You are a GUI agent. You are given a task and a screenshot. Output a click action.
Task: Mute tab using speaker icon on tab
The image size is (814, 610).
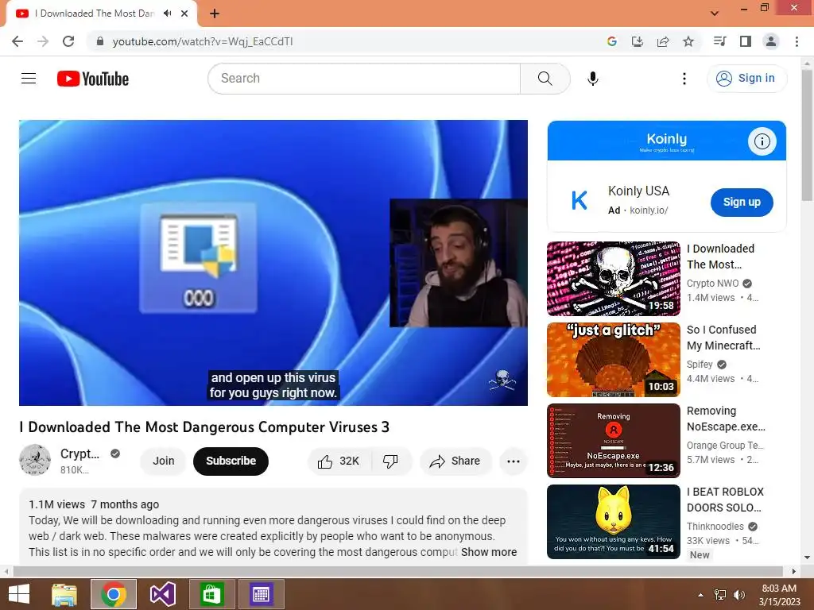(x=167, y=14)
